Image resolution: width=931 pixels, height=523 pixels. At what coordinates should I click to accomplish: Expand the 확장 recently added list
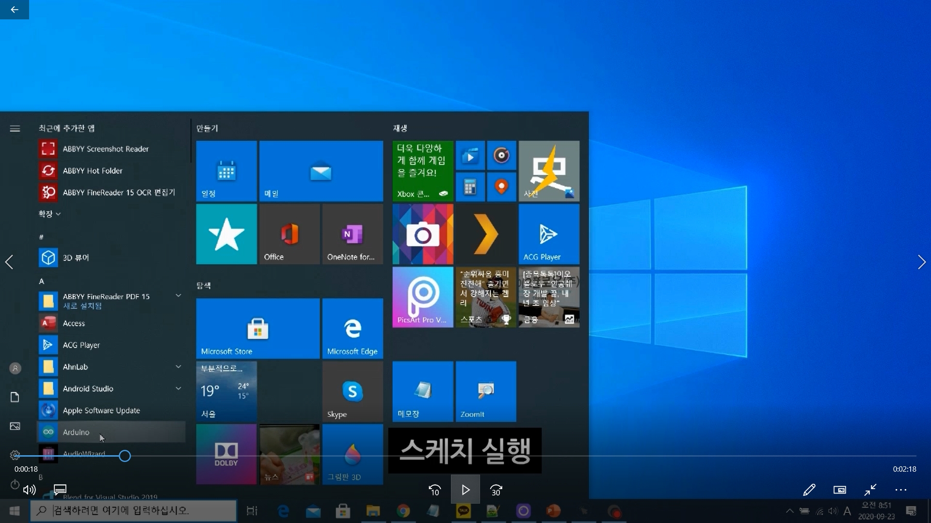49,214
